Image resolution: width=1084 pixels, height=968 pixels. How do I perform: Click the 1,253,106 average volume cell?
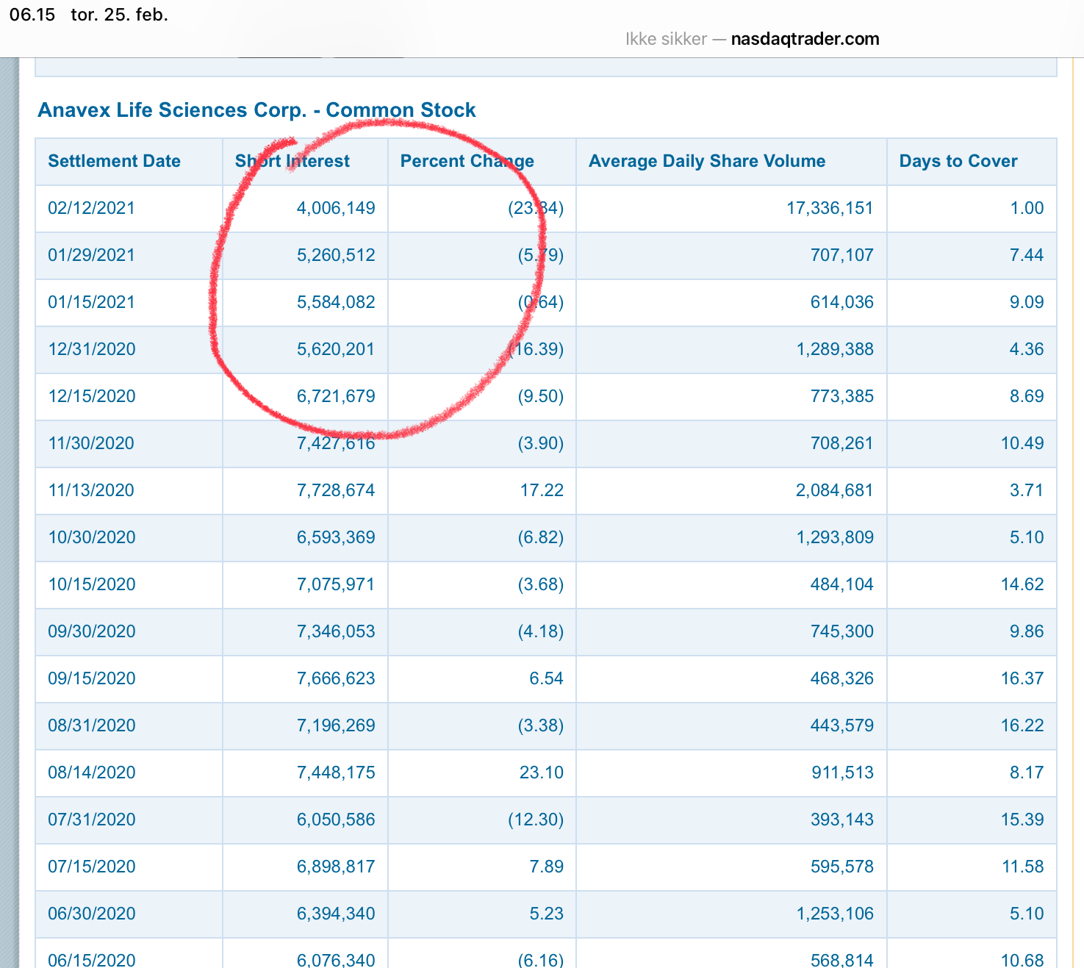[835, 914]
